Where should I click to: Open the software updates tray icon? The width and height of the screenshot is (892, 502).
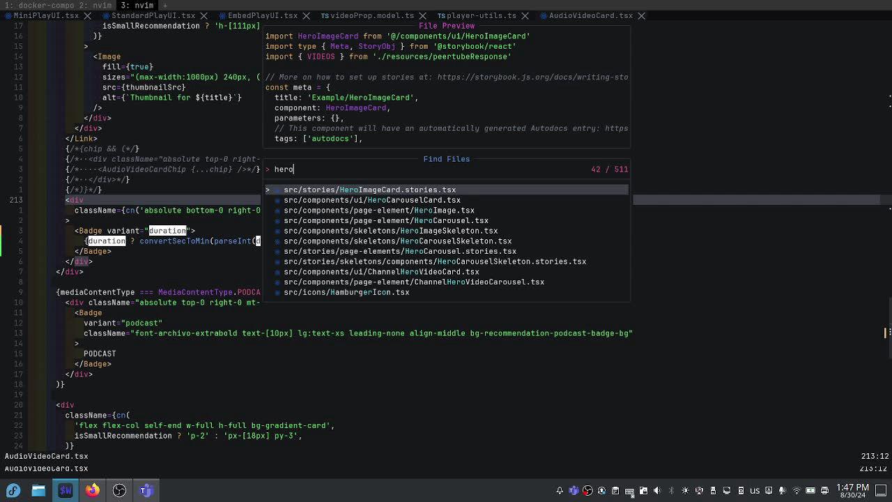click(601, 491)
